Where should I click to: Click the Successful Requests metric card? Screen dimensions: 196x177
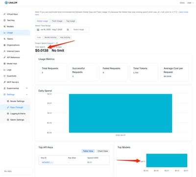83,72
